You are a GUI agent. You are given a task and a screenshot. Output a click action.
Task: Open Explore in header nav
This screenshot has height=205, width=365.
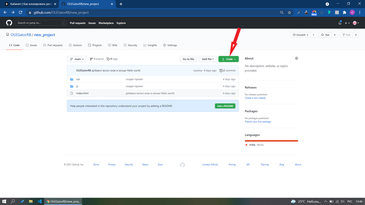tap(121, 23)
